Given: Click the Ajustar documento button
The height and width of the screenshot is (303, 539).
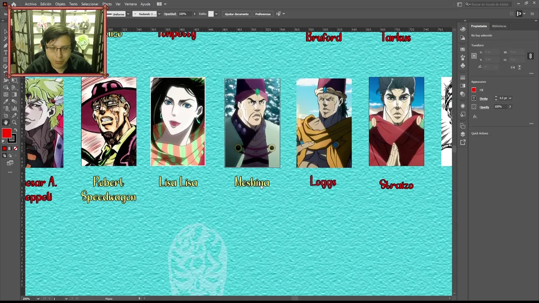Looking at the screenshot, I should 237,14.
